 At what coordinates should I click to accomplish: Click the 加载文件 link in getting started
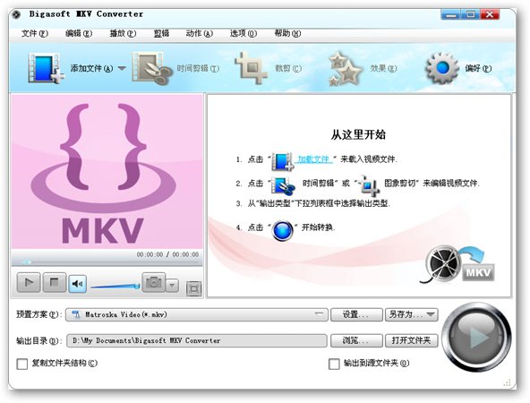point(313,159)
